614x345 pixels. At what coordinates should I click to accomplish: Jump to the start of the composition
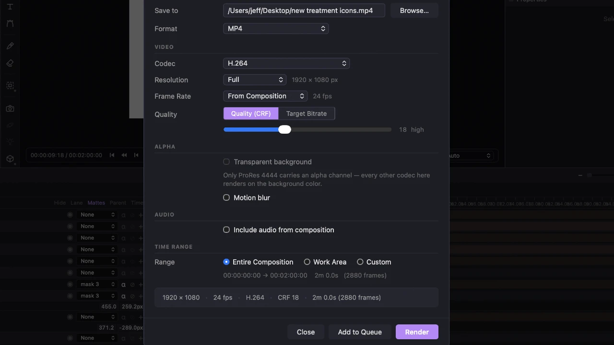[112, 155]
